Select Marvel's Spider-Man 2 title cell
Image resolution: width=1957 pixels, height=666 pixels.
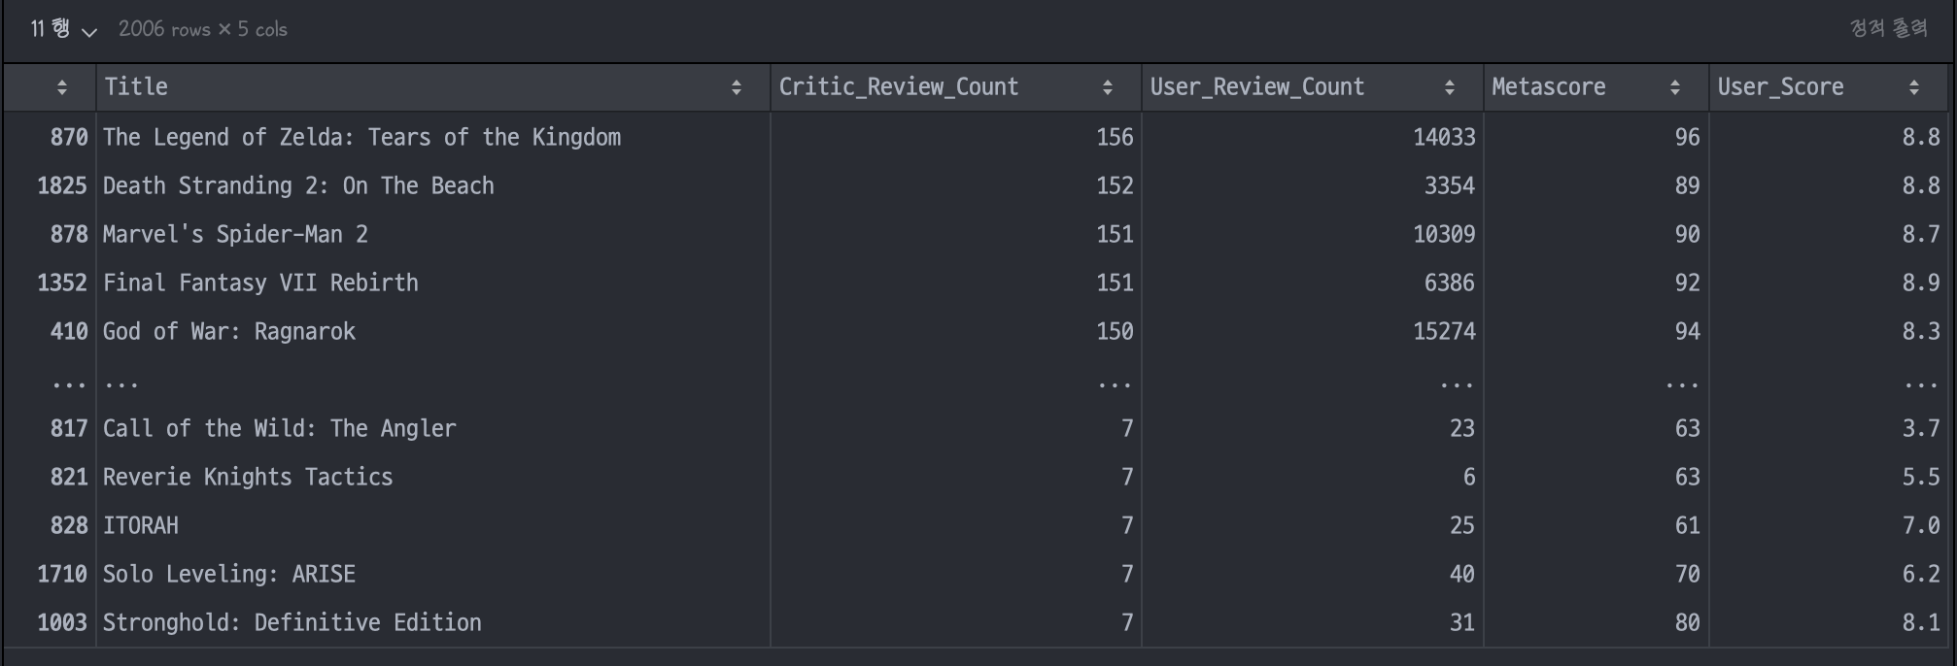point(432,234)
